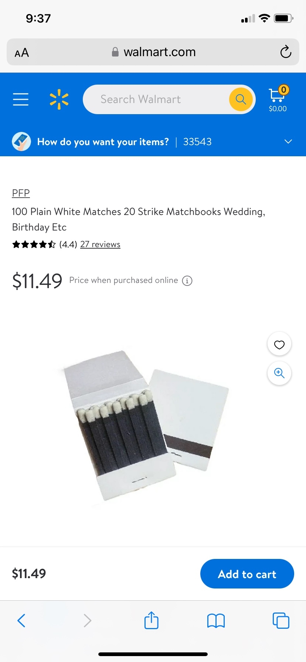Open the PFP brand link
Image resolution: width=306 pixels, height=662 pixels.
point(21,193)
